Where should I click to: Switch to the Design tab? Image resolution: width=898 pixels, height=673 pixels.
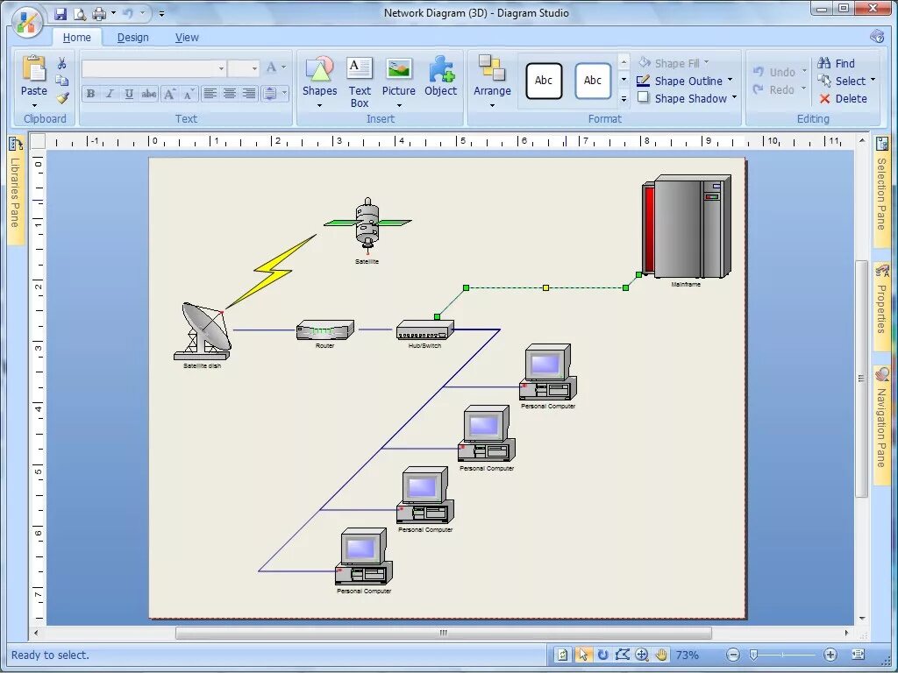(132, 37)
